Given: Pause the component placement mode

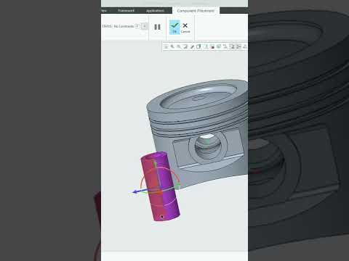Looking at the screenshot, I should pos(157,27).
